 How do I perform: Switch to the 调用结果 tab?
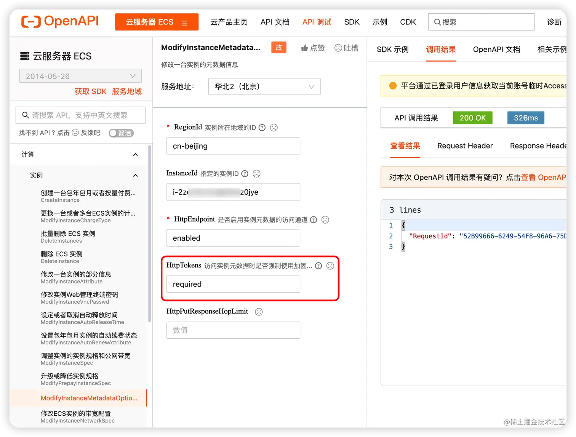coord(441,50)
